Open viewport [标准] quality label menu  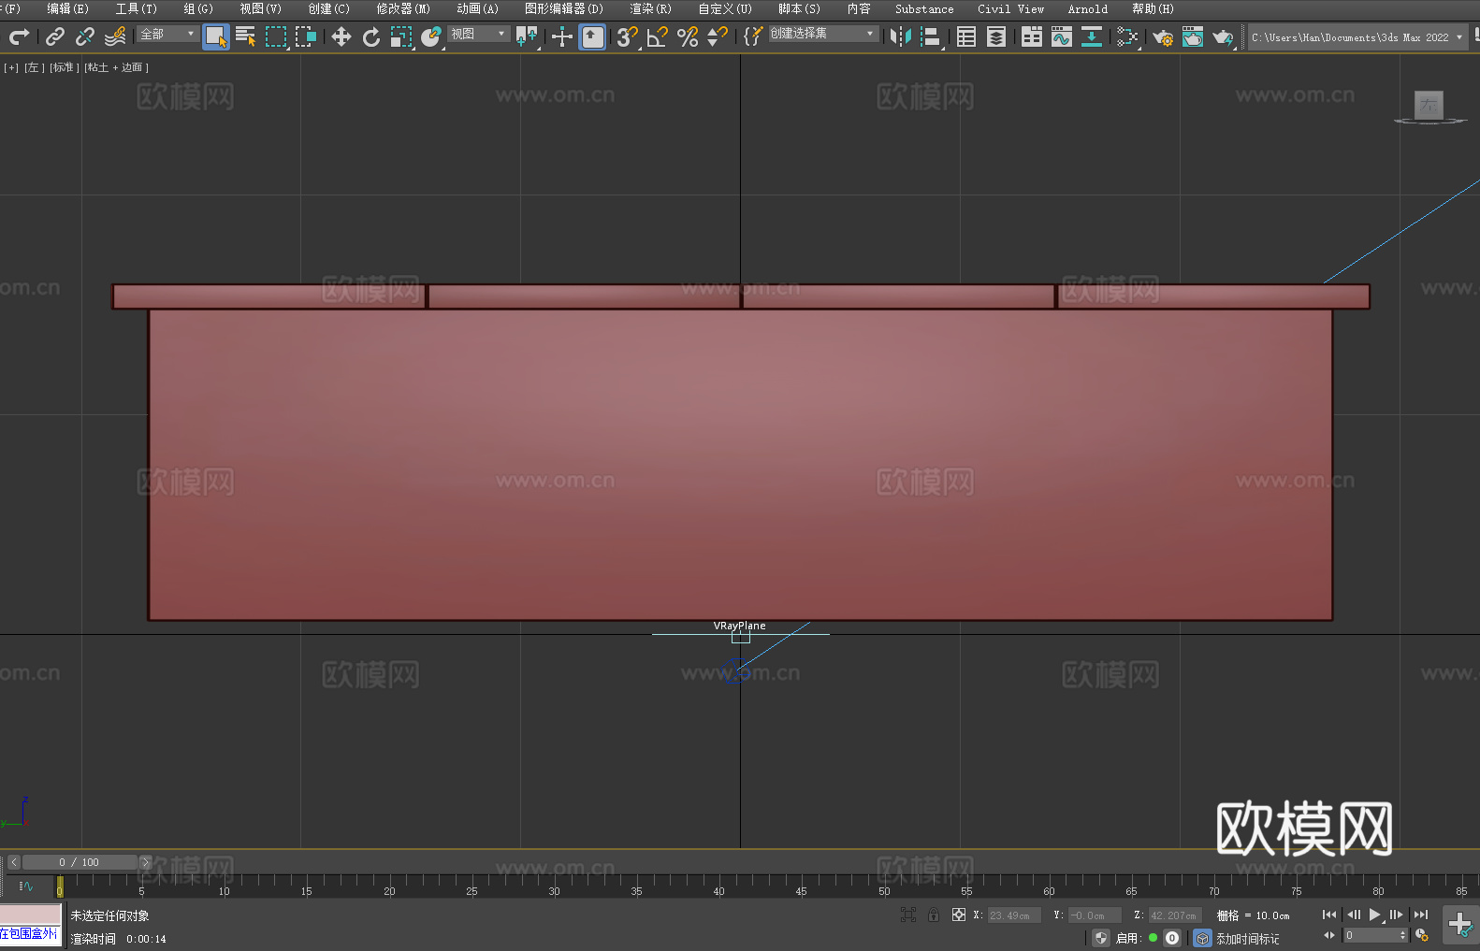point(64,67)
